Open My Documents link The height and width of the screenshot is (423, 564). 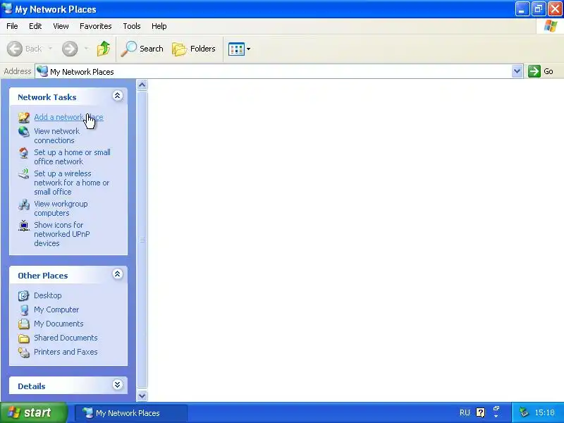[59, 324]
